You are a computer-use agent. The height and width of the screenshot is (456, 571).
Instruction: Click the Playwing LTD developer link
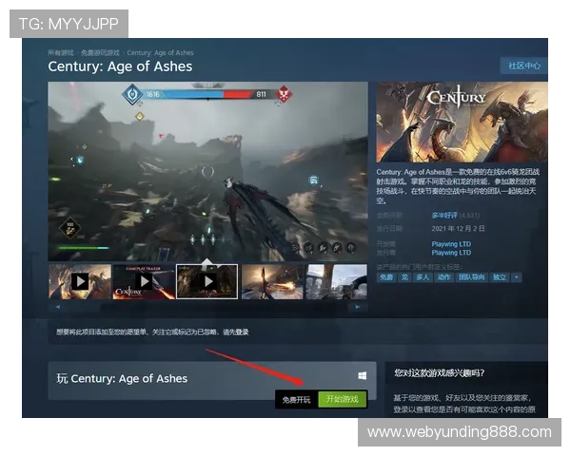451,243
